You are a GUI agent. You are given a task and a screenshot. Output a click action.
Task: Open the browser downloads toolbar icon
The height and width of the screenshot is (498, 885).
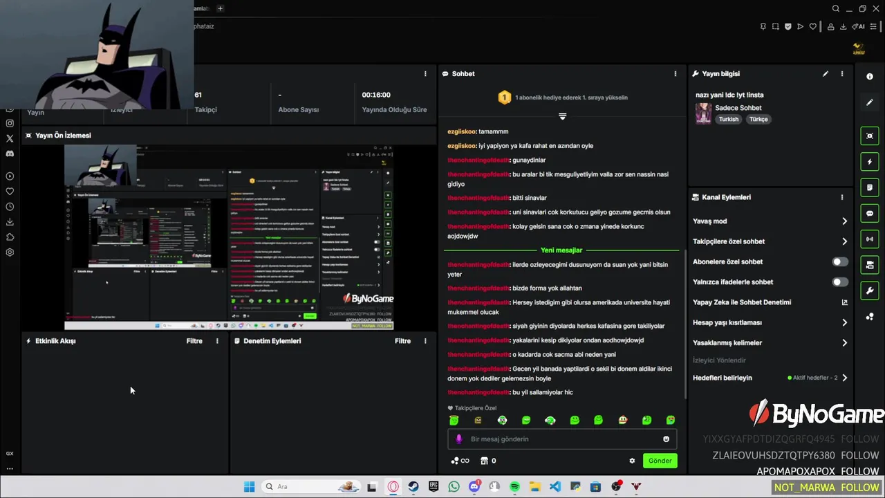[x=843, y=26]
